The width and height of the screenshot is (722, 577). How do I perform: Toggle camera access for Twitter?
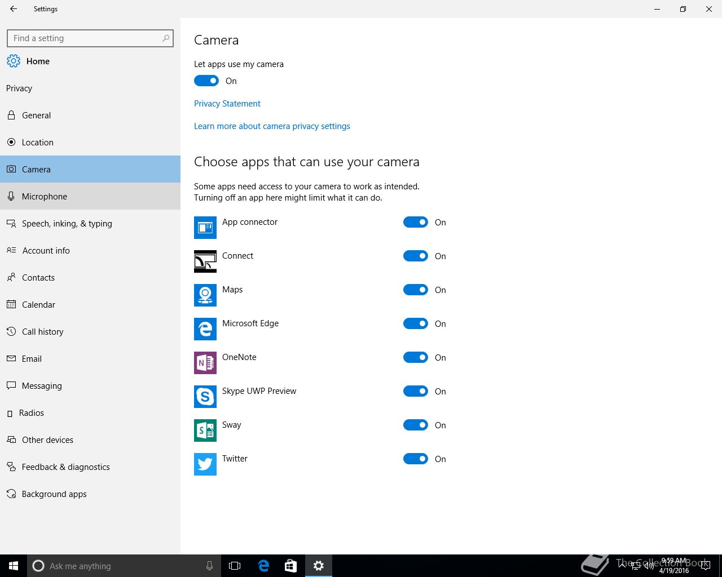point(416,459)
